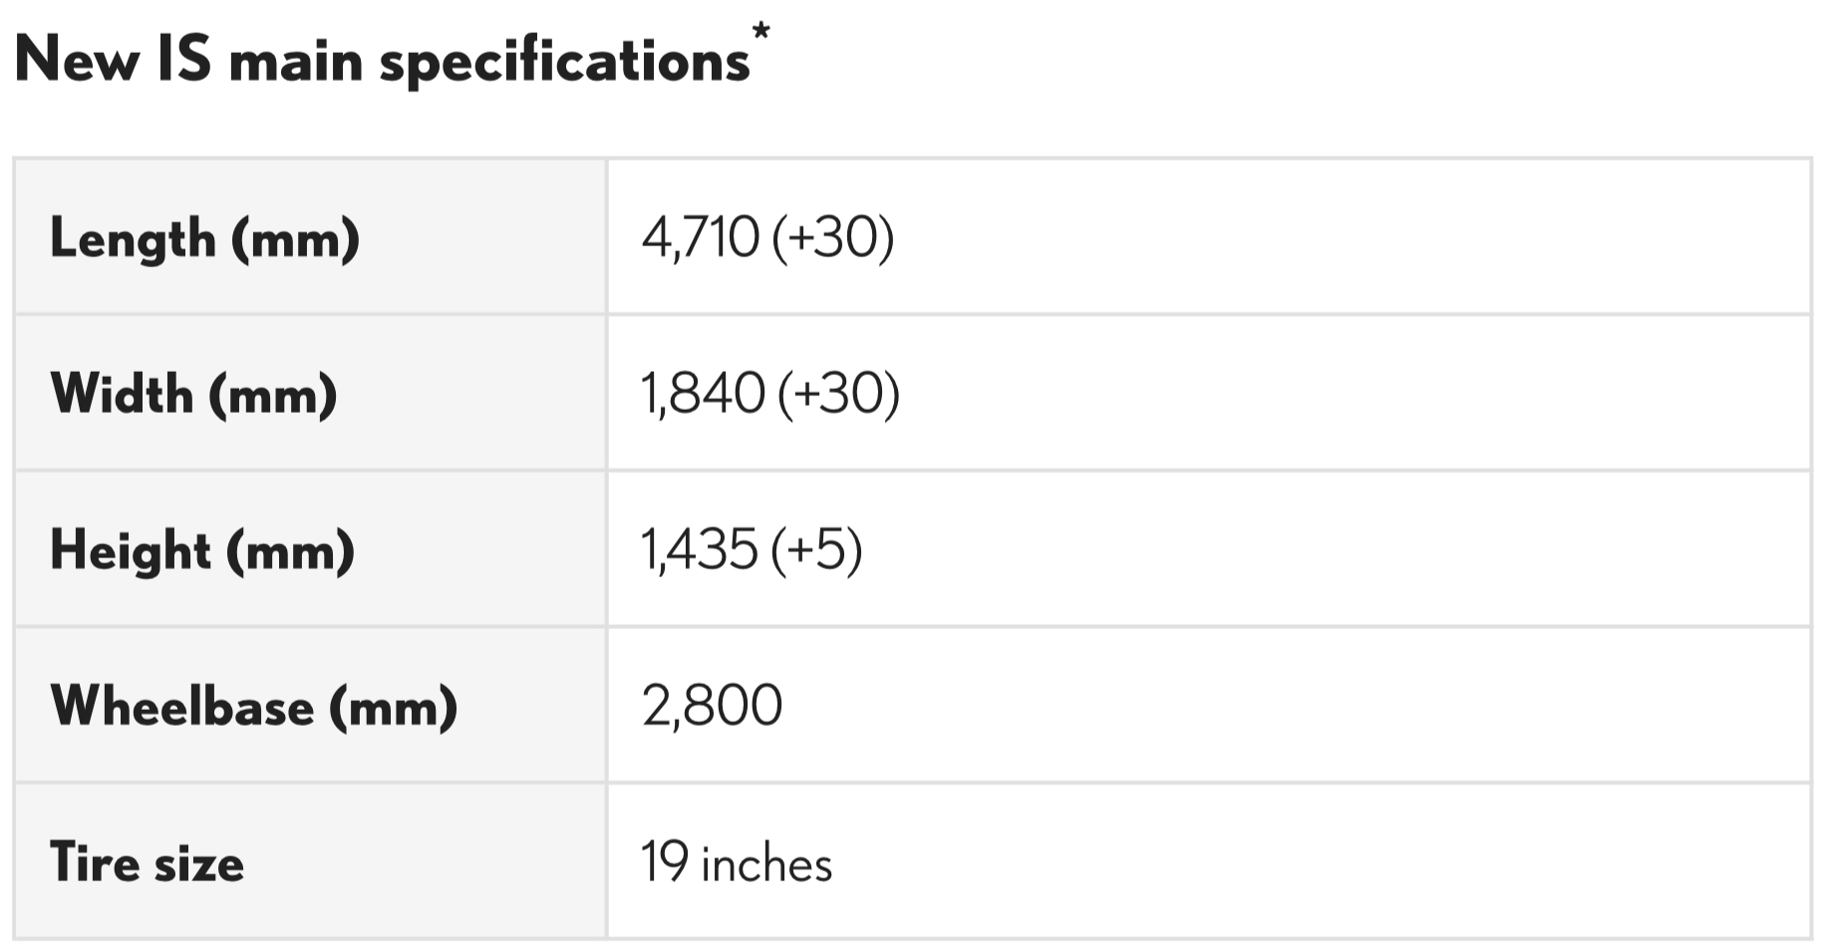The image size is (1824, 944).
Task: Click the 'New IS main specifications' heading
Action: point(383,60)
